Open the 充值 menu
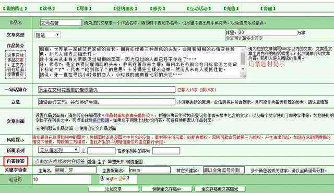This screenshot has height=193, width=334. [231, 8]
